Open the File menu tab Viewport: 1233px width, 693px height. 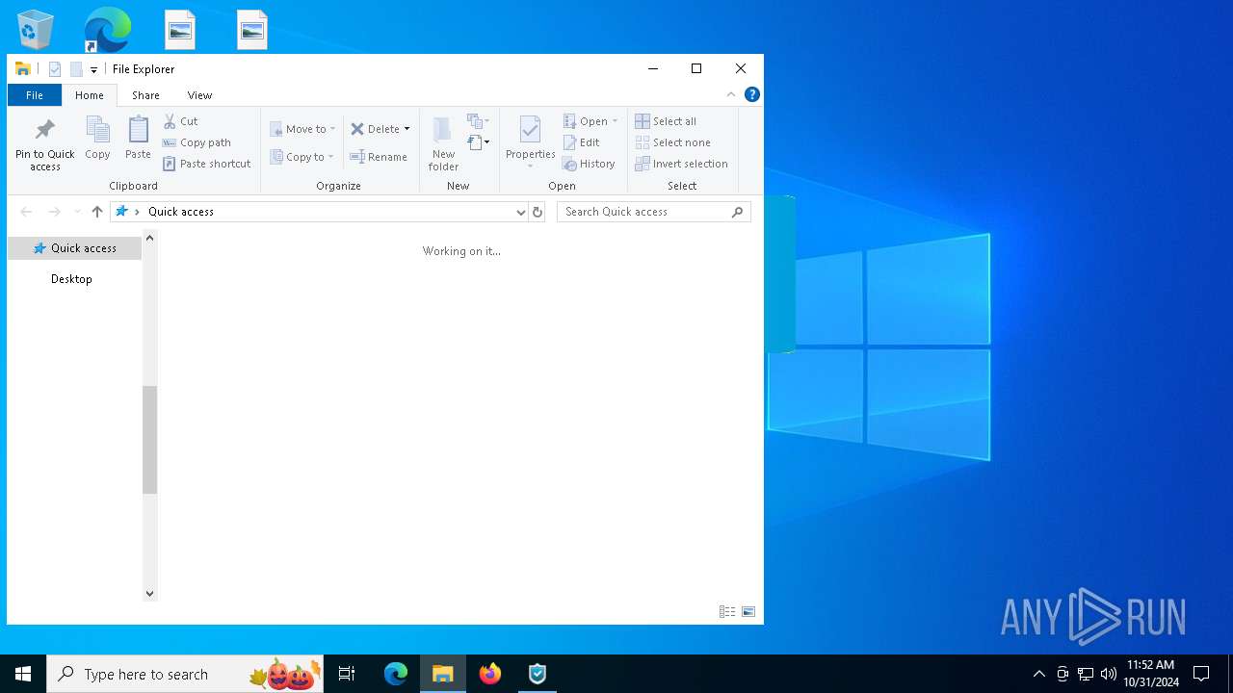coord(35,95)
